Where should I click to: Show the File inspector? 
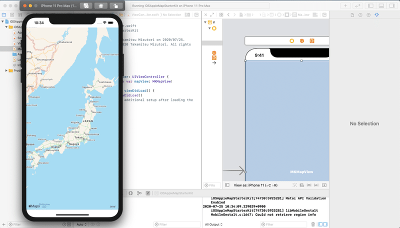[352, 15]
